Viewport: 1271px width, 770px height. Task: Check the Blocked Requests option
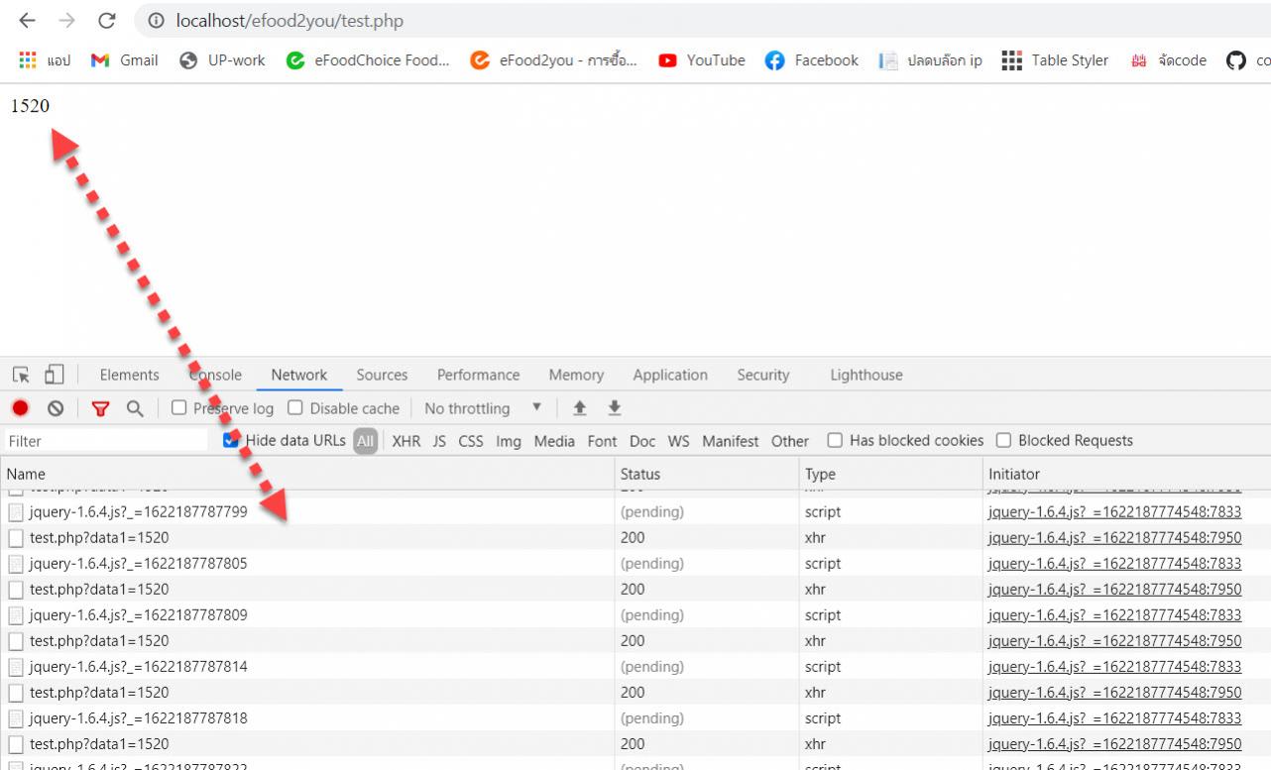(x=1003, y=440)
